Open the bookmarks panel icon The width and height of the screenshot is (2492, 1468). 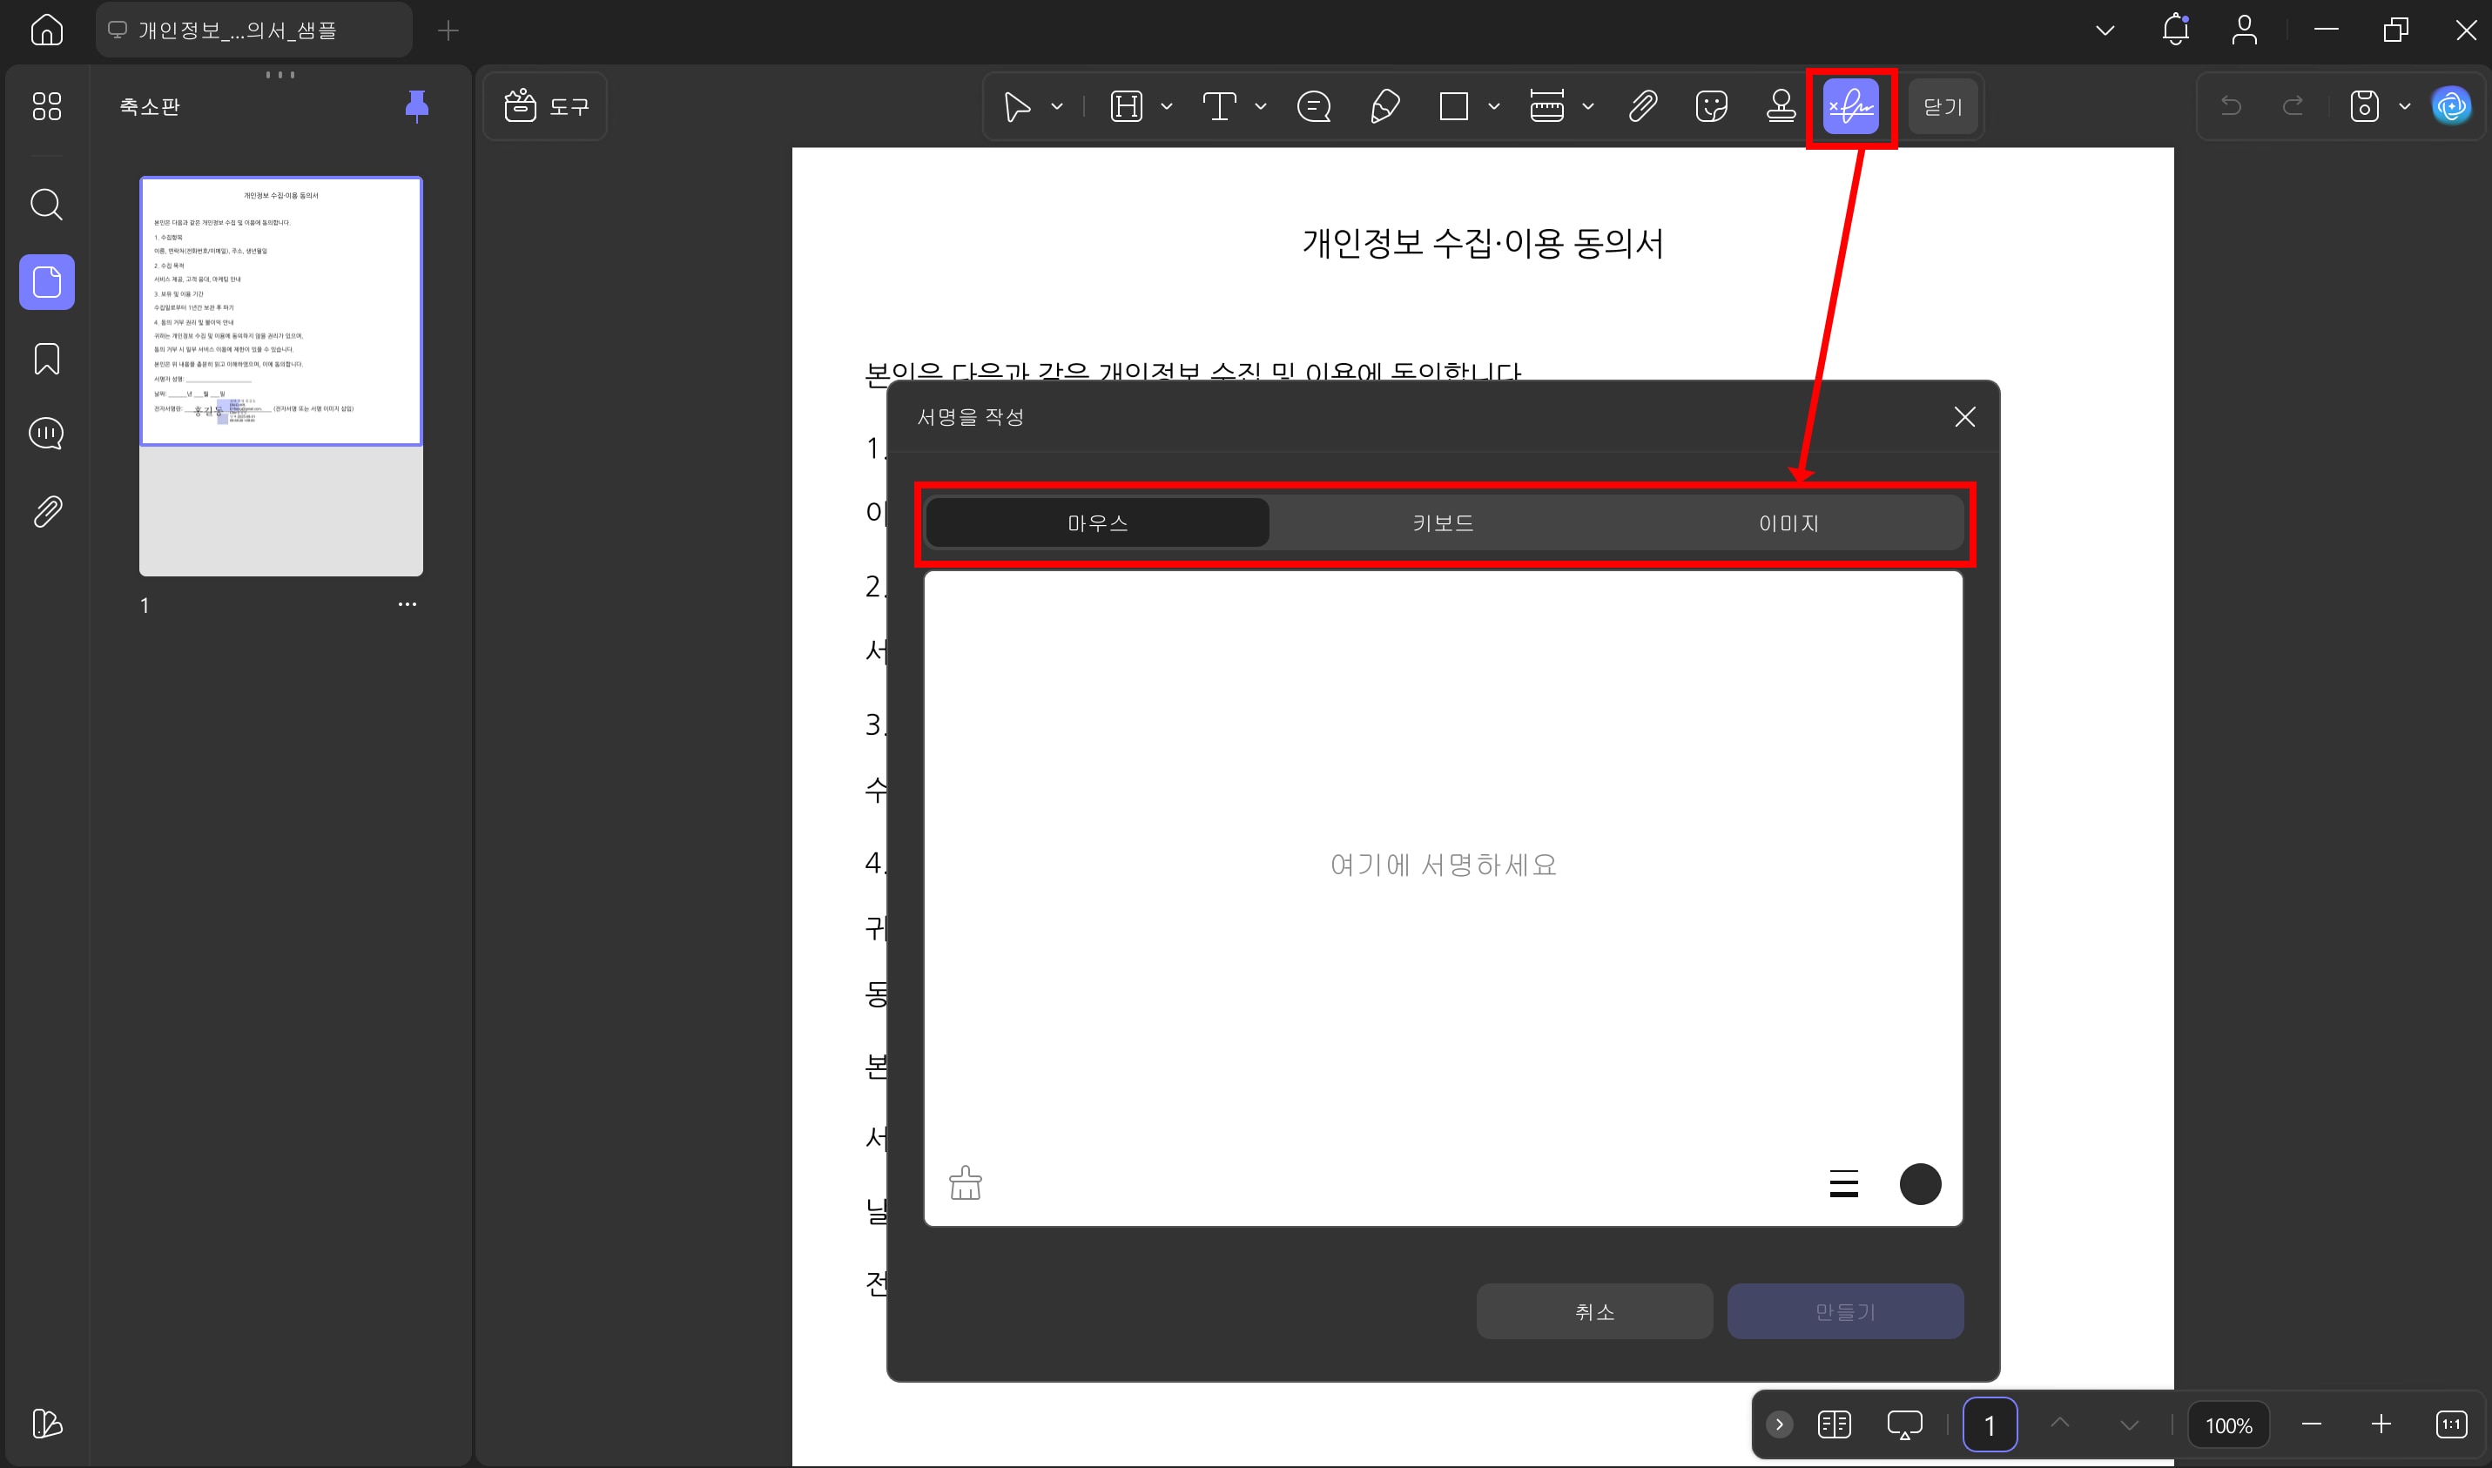pos(46,358)
